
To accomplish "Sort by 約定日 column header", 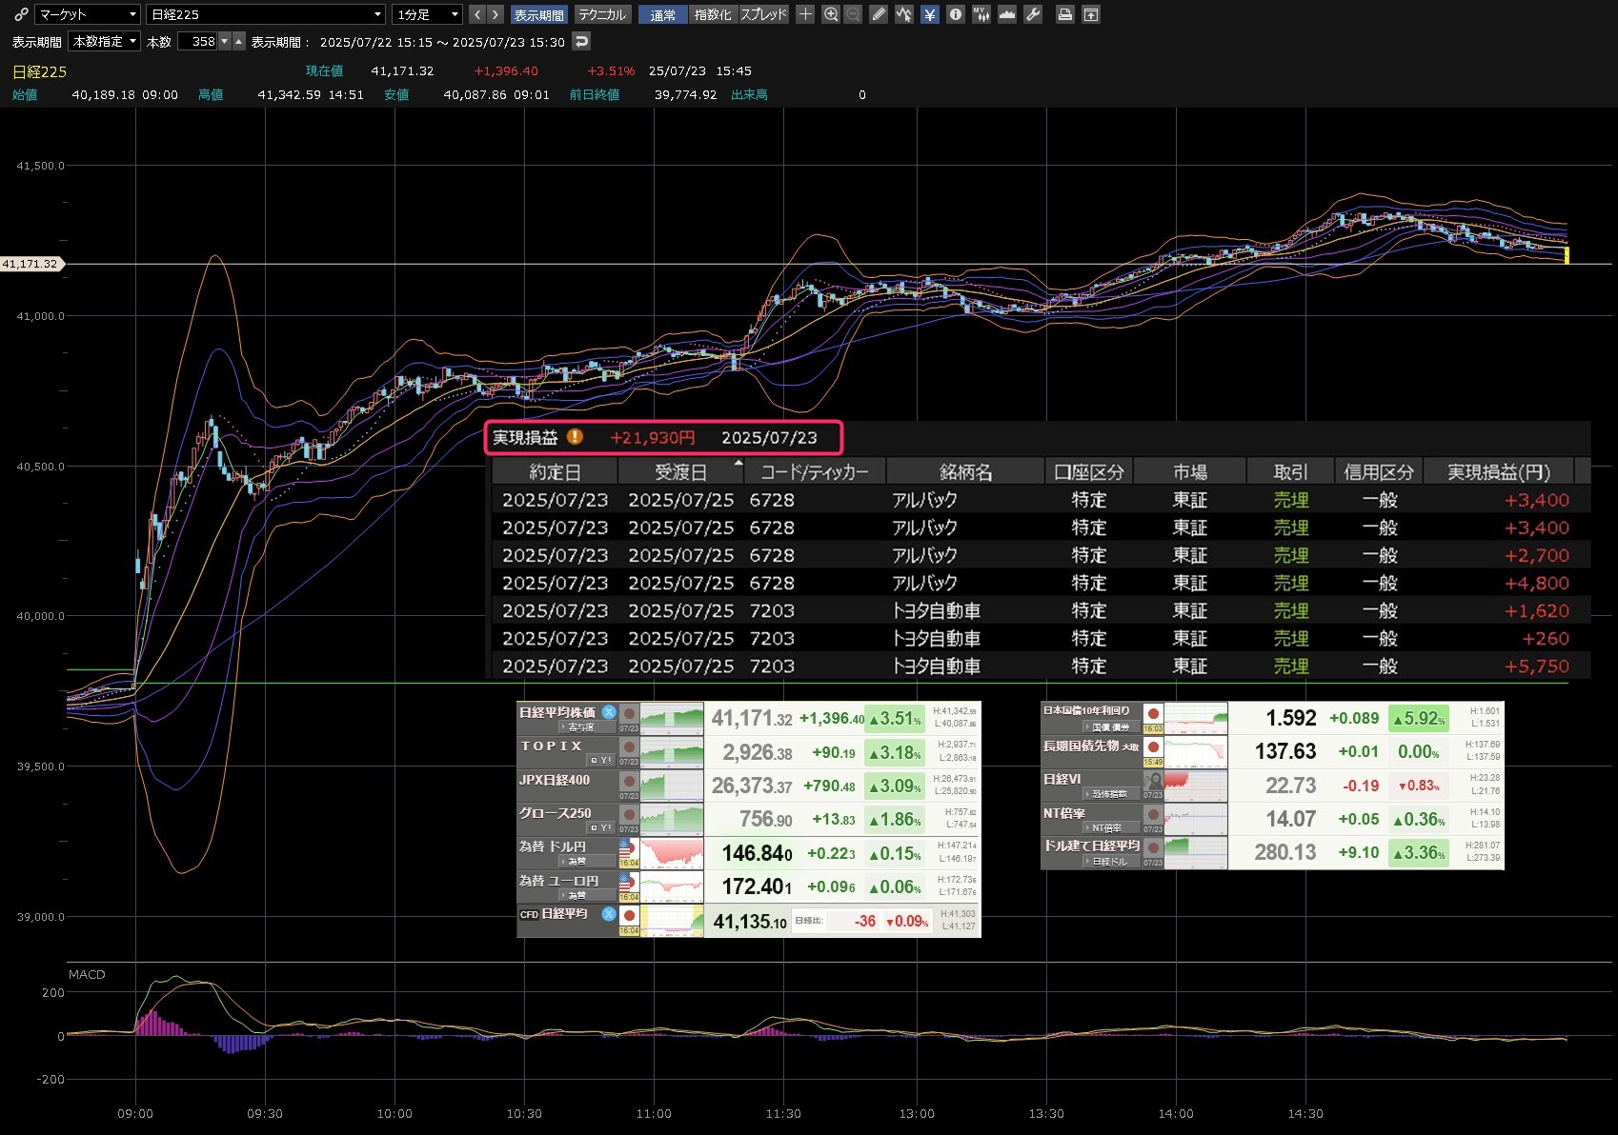I will point(555,472).
